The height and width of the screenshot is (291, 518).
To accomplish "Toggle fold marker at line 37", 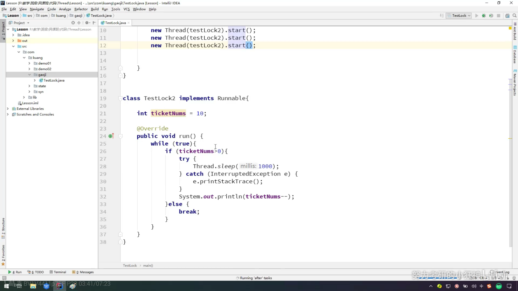I will 120,234.
